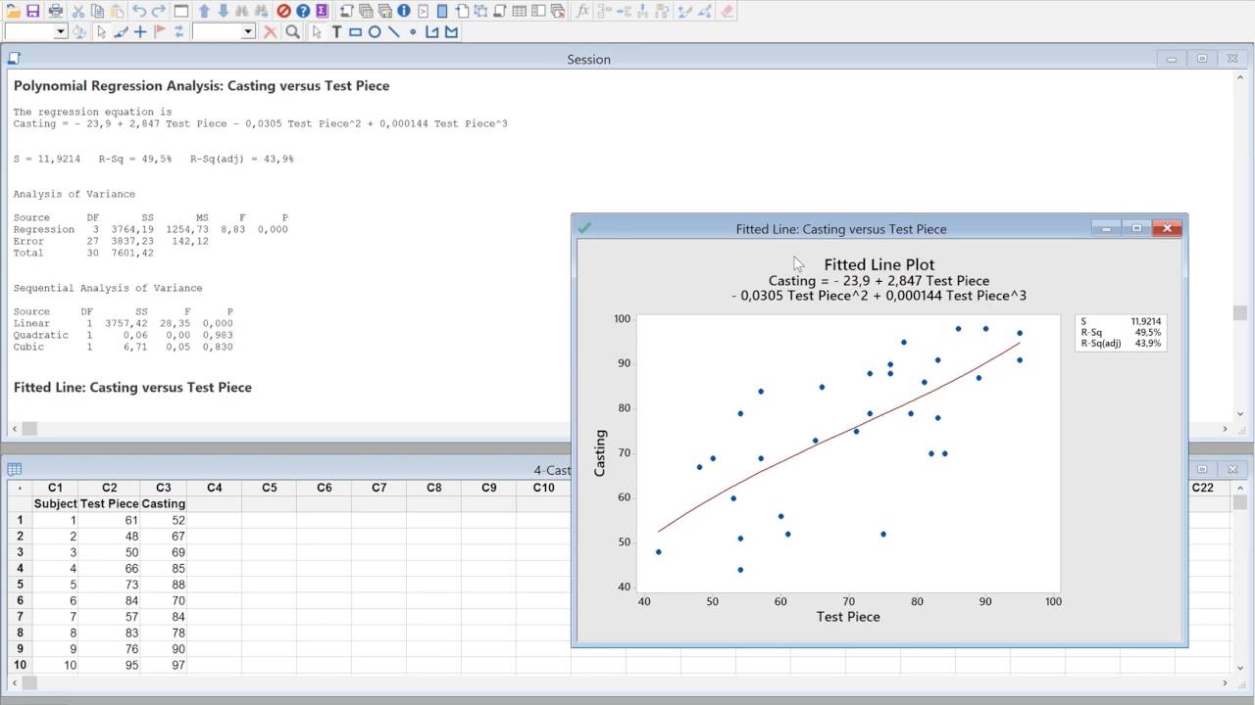Cut selection with the scissors icon
The width and height of the screenshot is (1255, 705).
(x=78, y=11)
